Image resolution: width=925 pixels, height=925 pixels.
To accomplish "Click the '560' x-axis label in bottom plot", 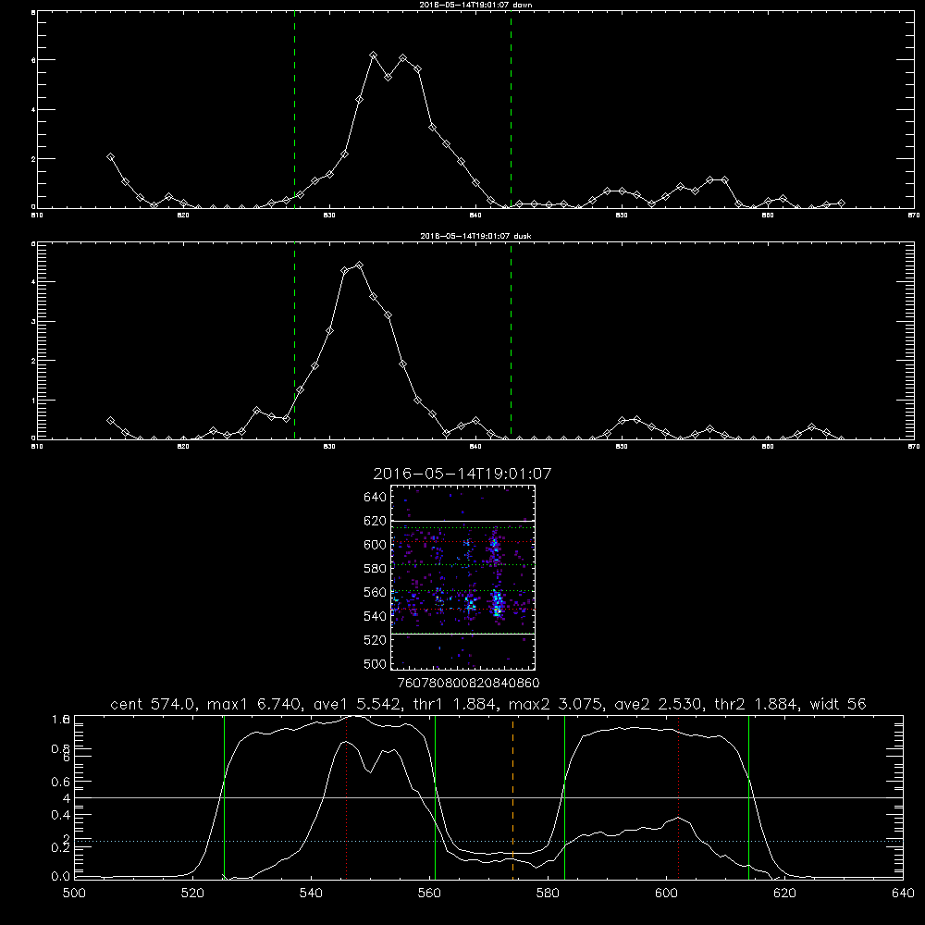I will [429, 894].
